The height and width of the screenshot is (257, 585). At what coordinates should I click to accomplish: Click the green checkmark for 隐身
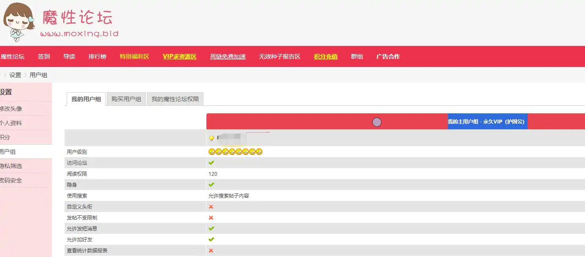tap(211, 185)
